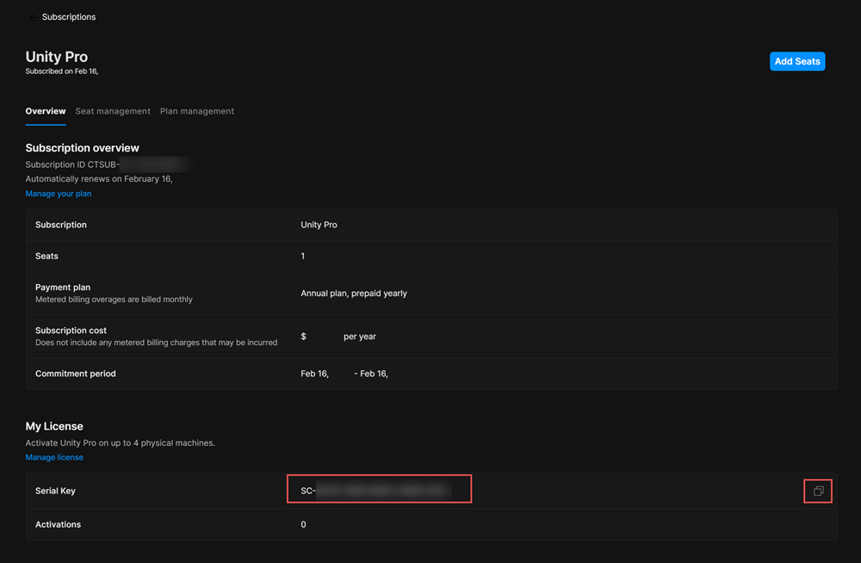
Task: Click the Commitment period row label
Action: click(75, 374)
